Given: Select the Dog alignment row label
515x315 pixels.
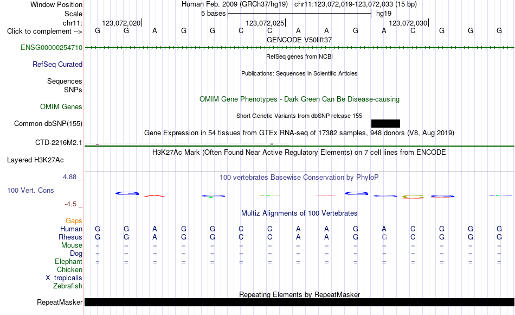Looking at the screenshot, I should pyautogui.click(x=76, y=254).
